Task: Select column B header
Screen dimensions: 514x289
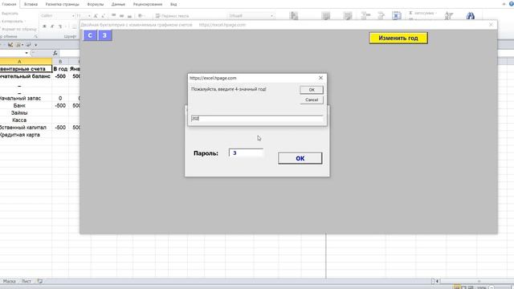Action: point(60,61)
